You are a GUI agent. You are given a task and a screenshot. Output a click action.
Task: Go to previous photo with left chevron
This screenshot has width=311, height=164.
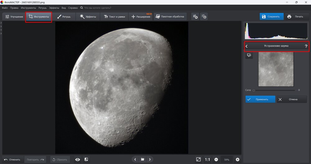point(135,159)
